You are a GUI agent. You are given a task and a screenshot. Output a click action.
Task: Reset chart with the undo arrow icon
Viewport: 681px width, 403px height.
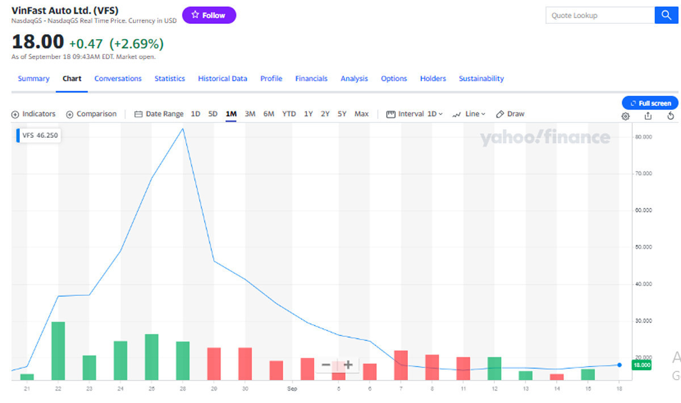[670, 116]
